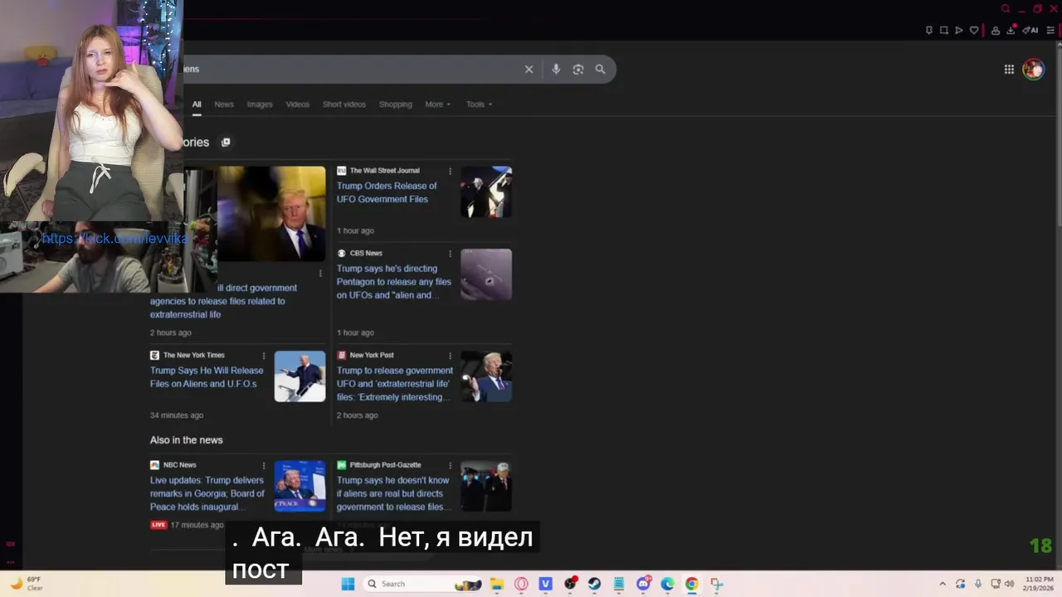
Task: Switch to the Short videos tab
Action: point(344,104)
